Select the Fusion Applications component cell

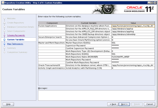coord(52,26)
